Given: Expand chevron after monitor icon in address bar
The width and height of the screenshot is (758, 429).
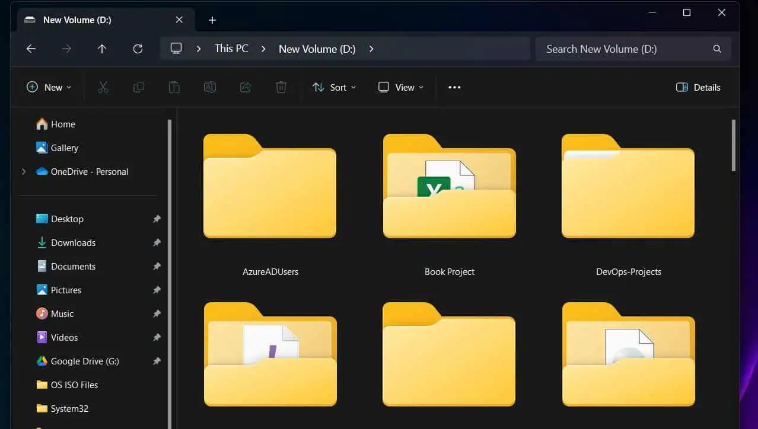Looking at the screenshot, I should pyautogui.click(x=199, y=49).
